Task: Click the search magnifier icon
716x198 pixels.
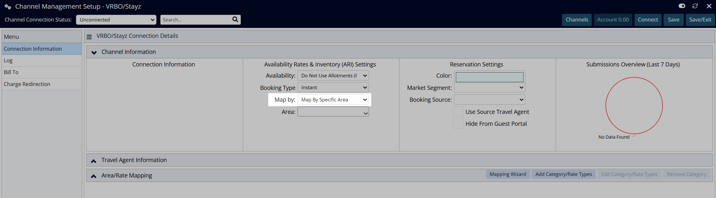Action: (x=235, y=20)
